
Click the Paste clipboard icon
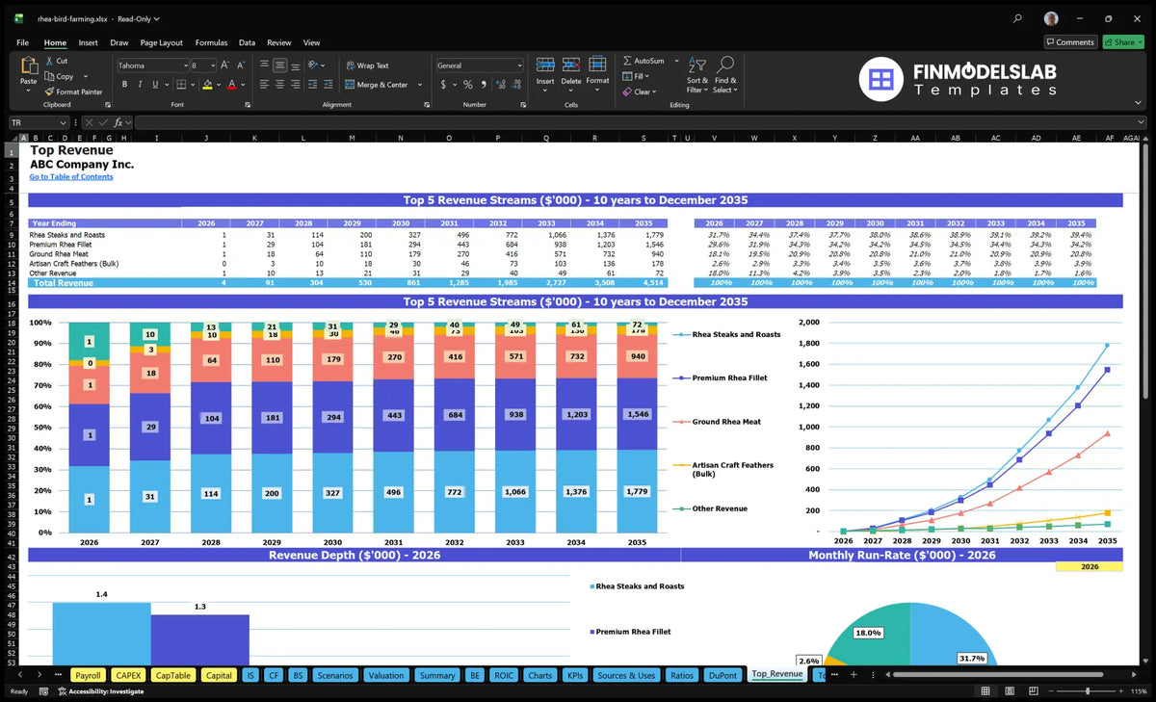tap(28, 65)
